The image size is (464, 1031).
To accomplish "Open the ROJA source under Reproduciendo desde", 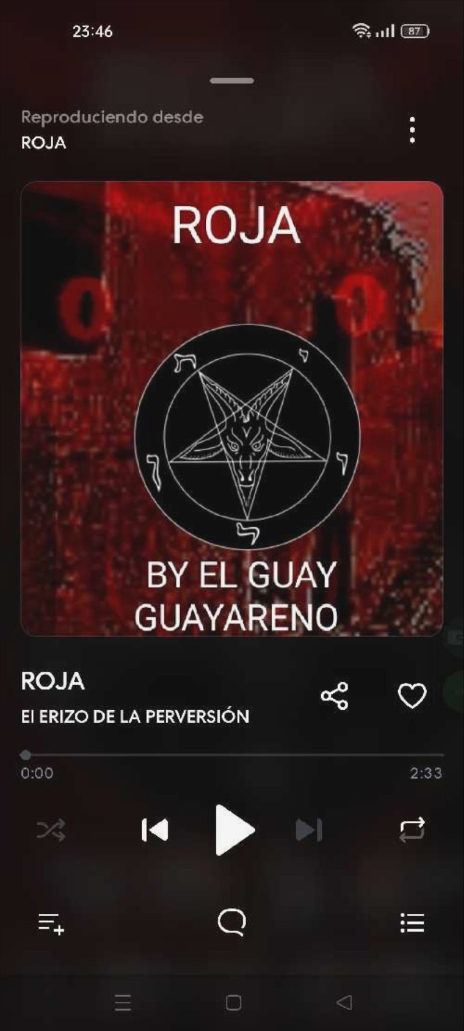I will click(44, 143).
